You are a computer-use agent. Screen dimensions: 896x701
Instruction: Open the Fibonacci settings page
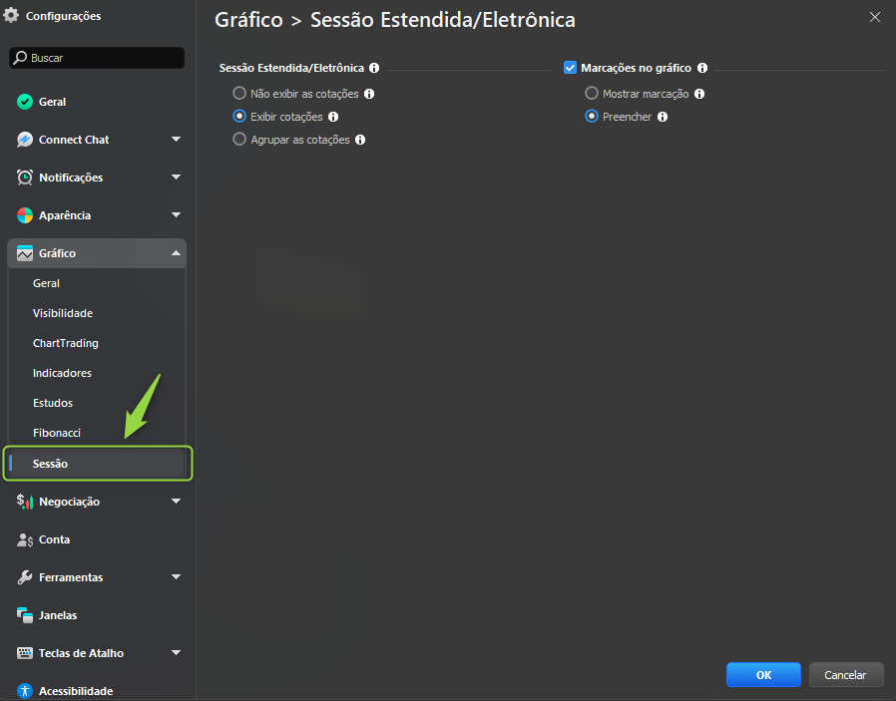click(x=57, y=433)
